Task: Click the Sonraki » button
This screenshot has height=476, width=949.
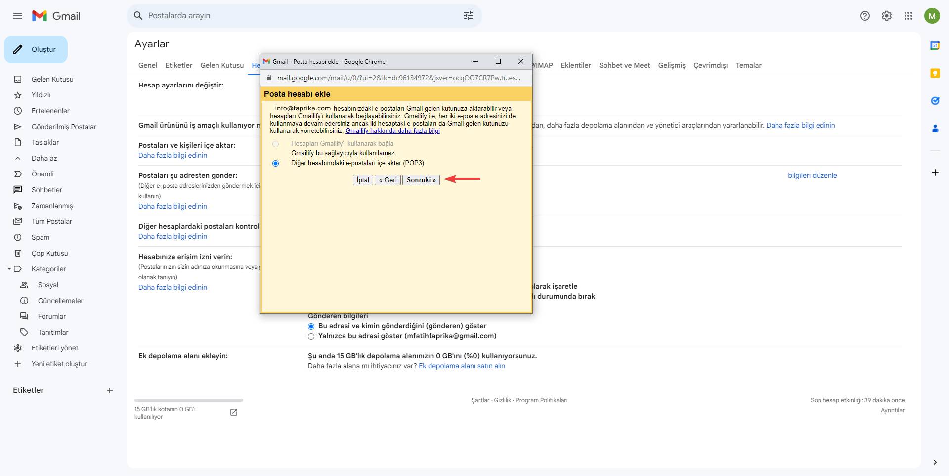Action: (421, 180)
